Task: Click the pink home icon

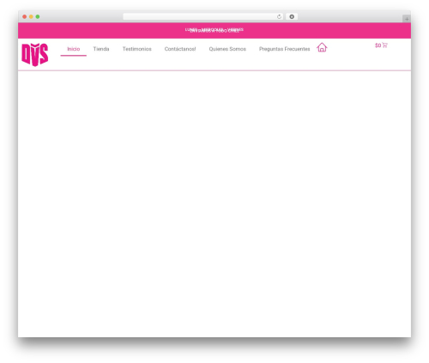Action: [322, 47]
